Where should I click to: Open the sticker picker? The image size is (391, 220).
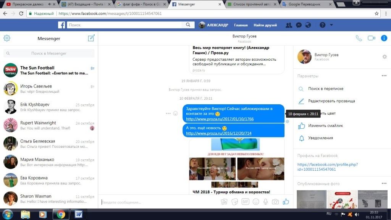click(x=235, y=202)
